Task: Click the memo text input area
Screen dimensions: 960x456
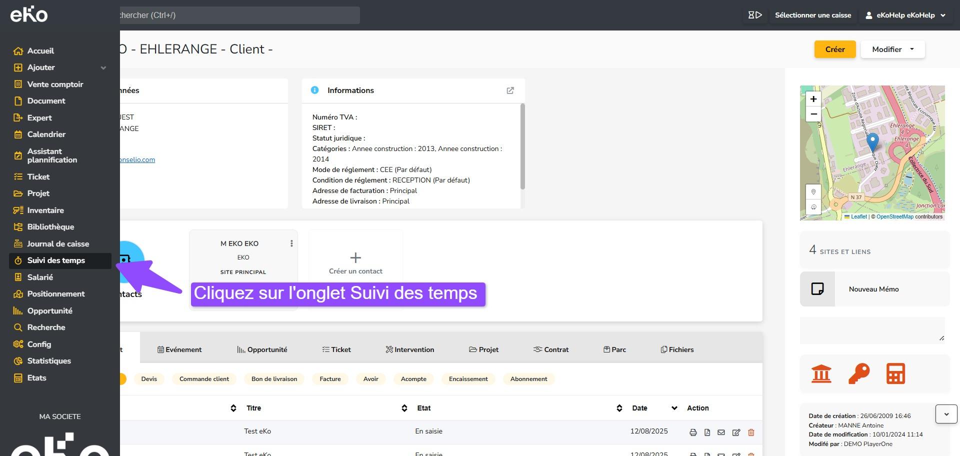Action: 872,330
